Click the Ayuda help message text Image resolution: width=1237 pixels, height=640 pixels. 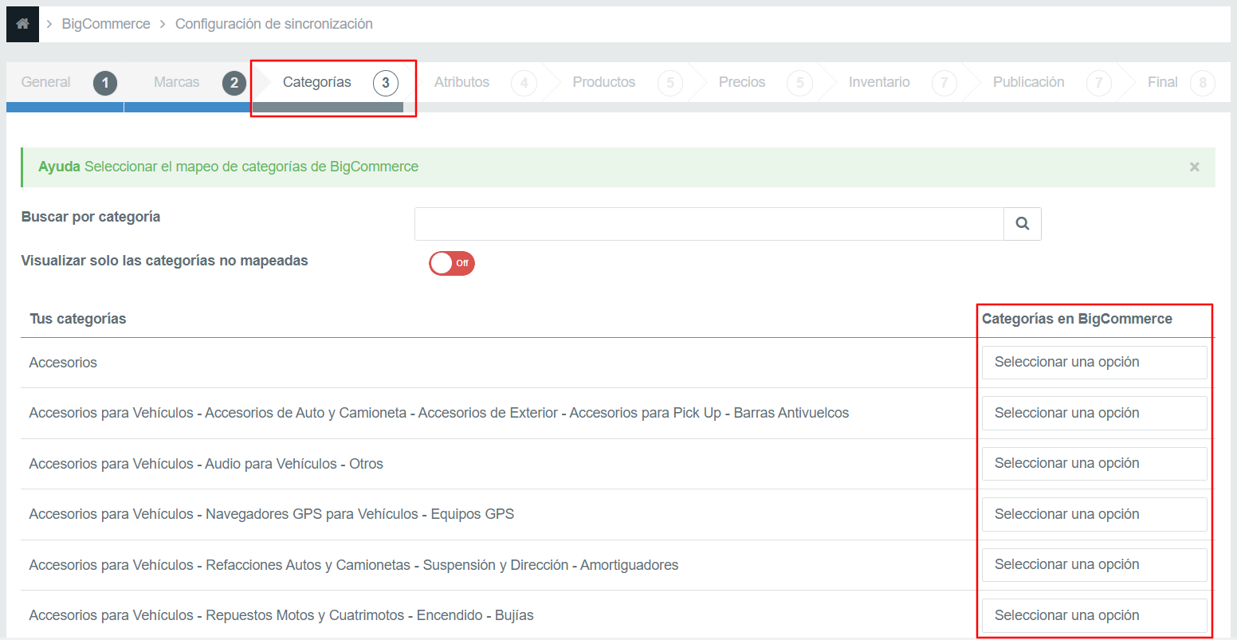[228, 167]
